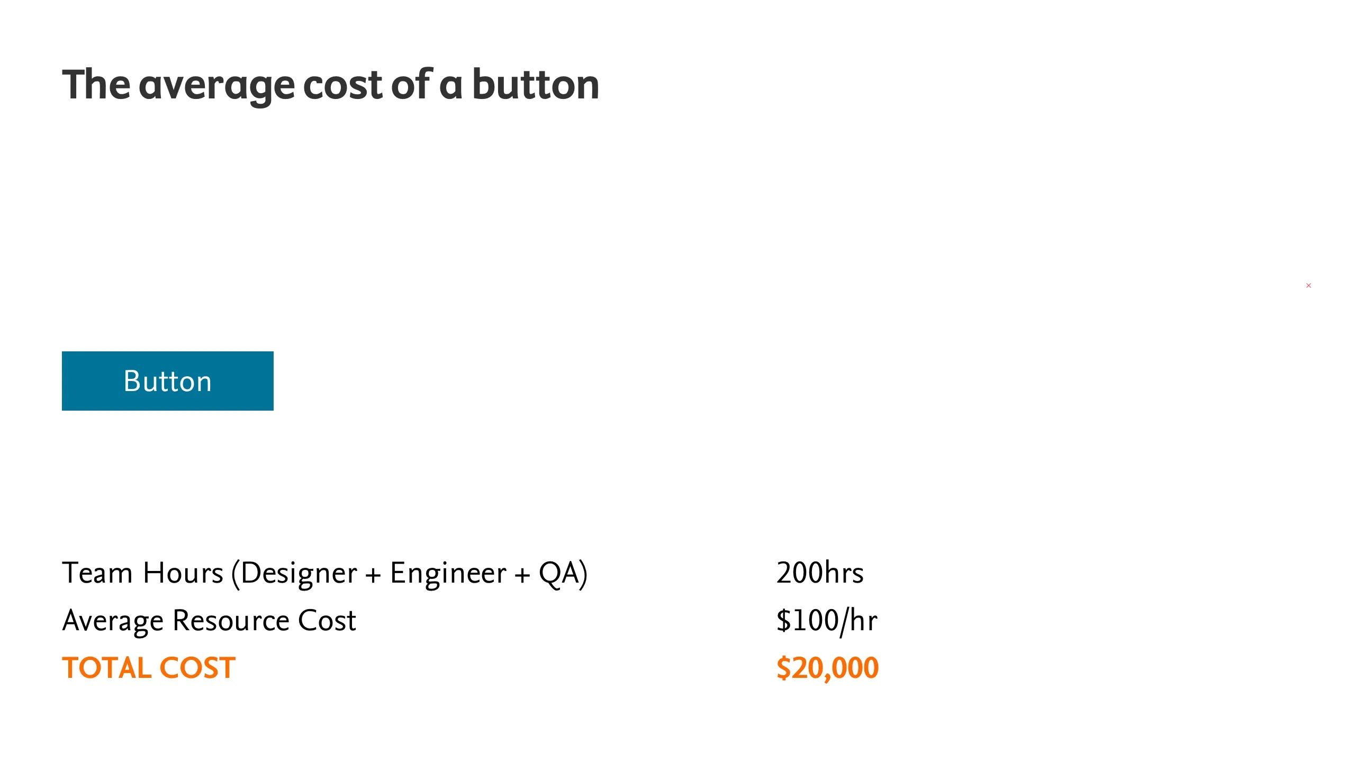Select the 200hrs value
The image size is (1355, 762).
pos(820,573)
